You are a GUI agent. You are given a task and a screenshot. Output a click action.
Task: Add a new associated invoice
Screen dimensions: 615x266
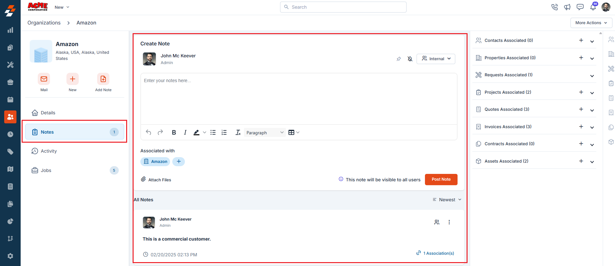click(581, 127)
